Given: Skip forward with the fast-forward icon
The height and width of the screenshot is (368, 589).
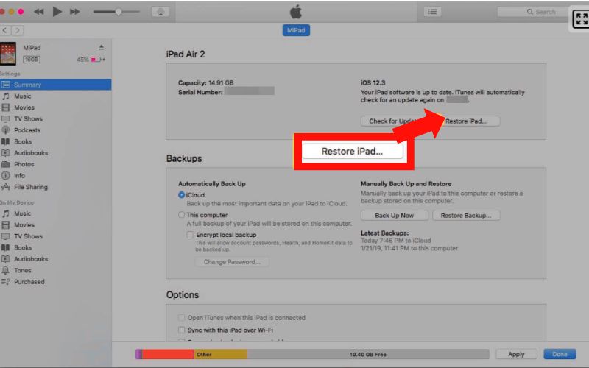Looking at the screenshot, I should (x=75, y=12).
